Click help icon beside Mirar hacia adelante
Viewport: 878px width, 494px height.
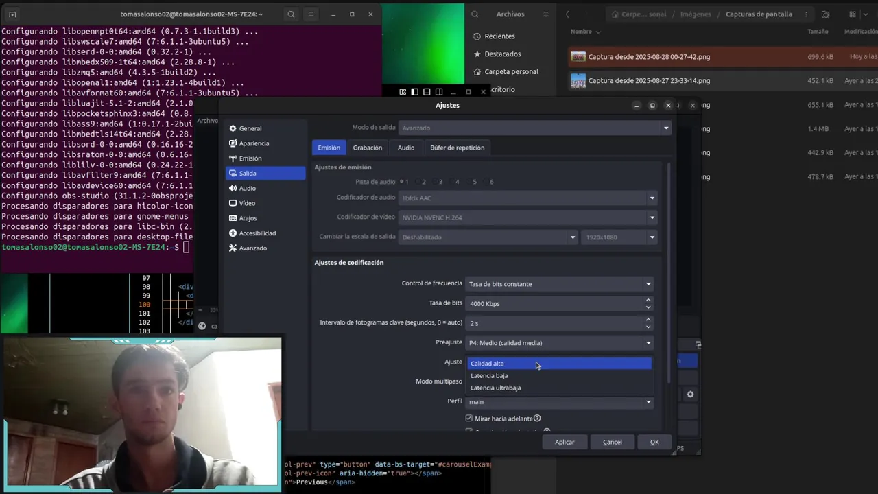[537, 419]
